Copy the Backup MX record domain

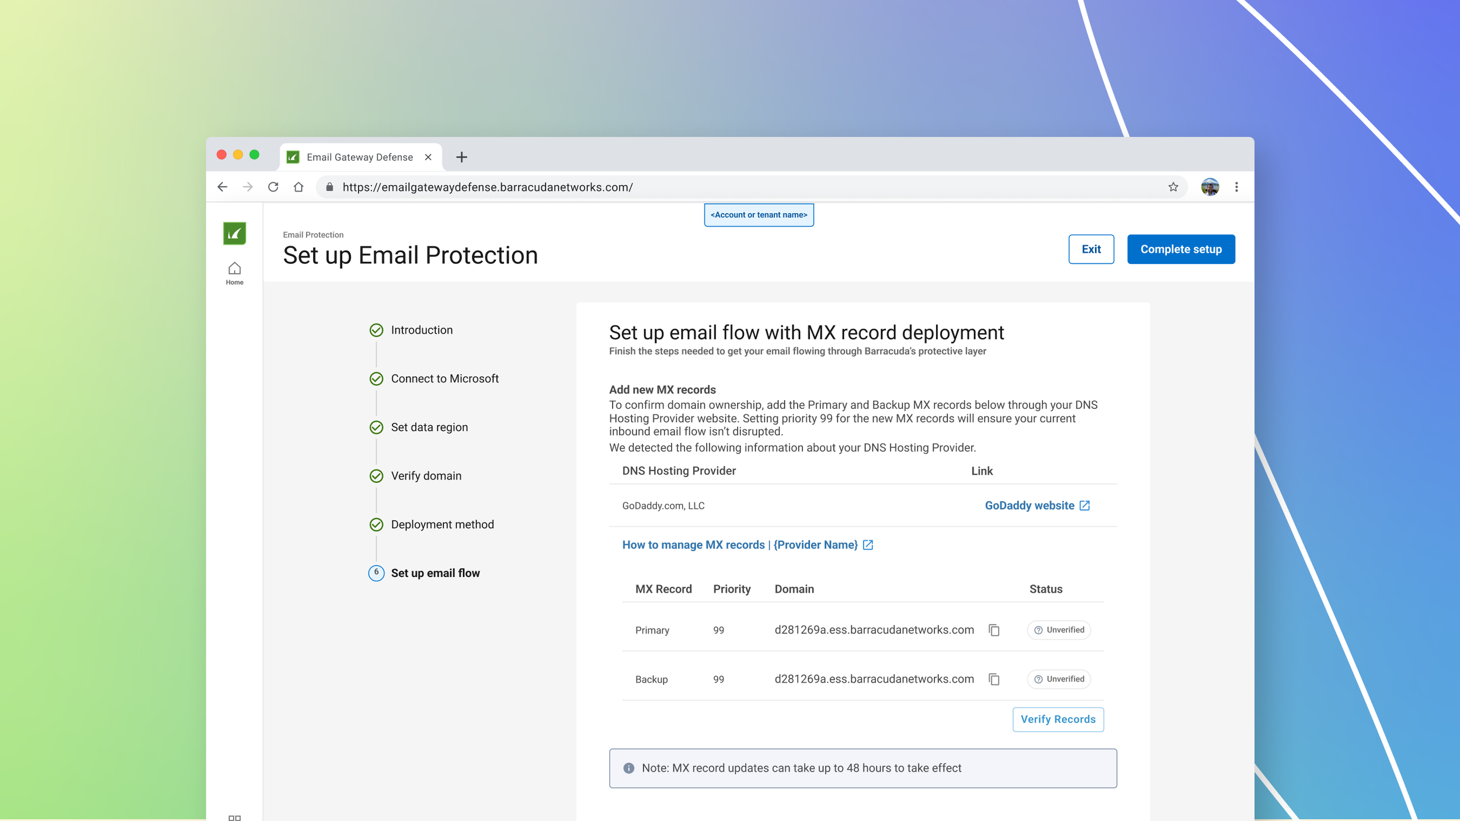click(994, 679)
